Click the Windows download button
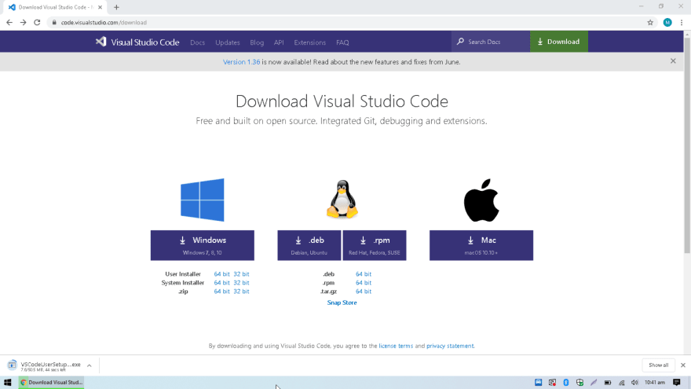Viewport: 691px width, 389px height. click(x=203, y=245)
